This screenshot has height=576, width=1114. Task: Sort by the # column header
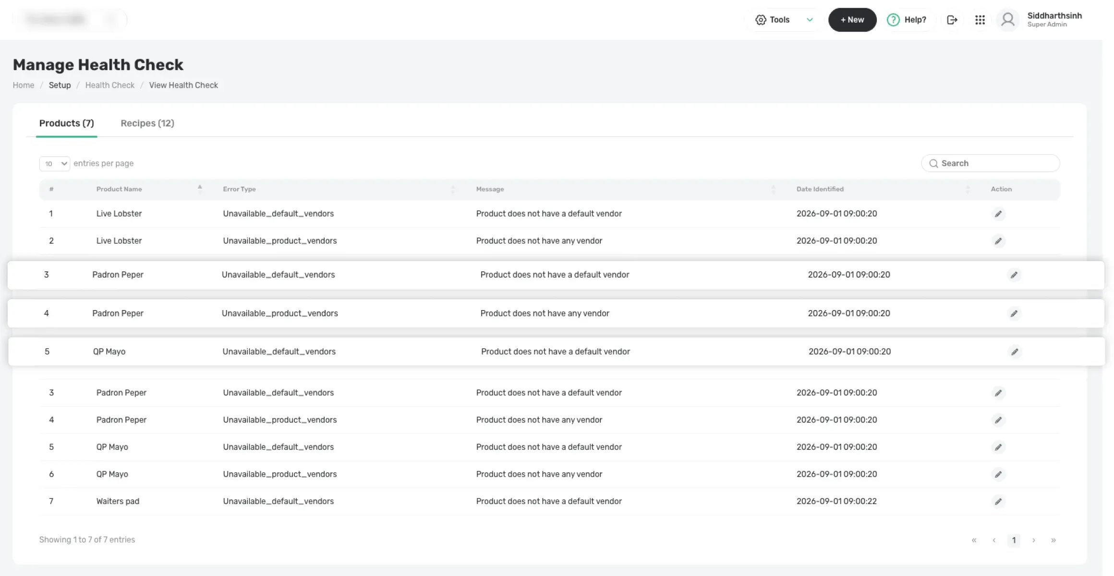[x=51, y=189]
